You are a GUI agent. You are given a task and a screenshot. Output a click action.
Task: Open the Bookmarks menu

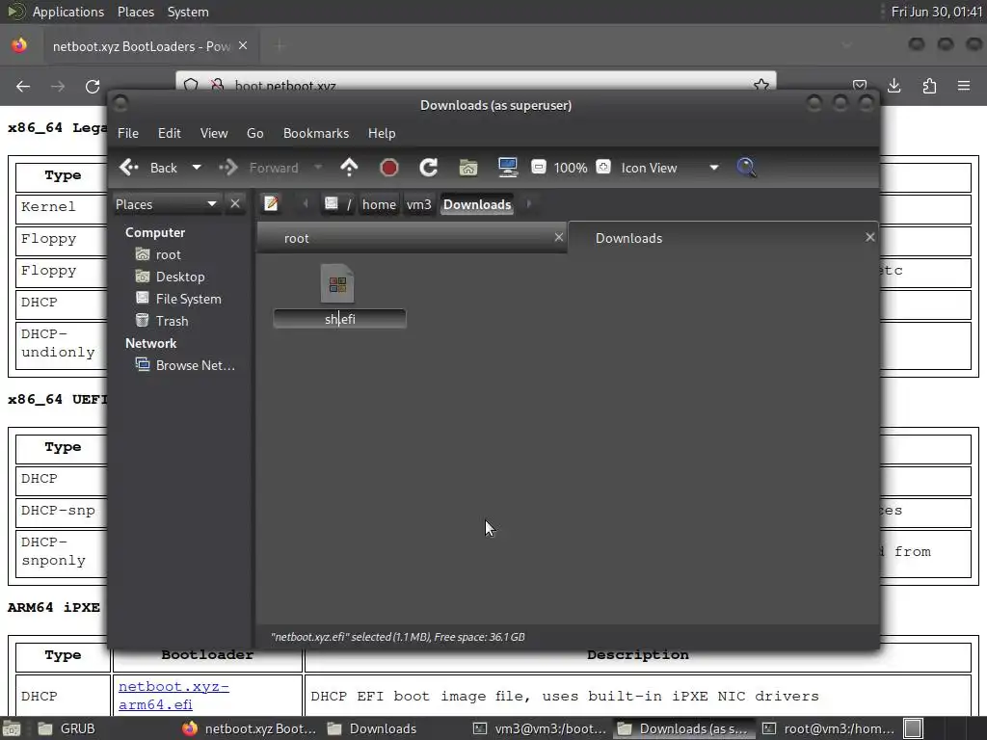point(316,133)
